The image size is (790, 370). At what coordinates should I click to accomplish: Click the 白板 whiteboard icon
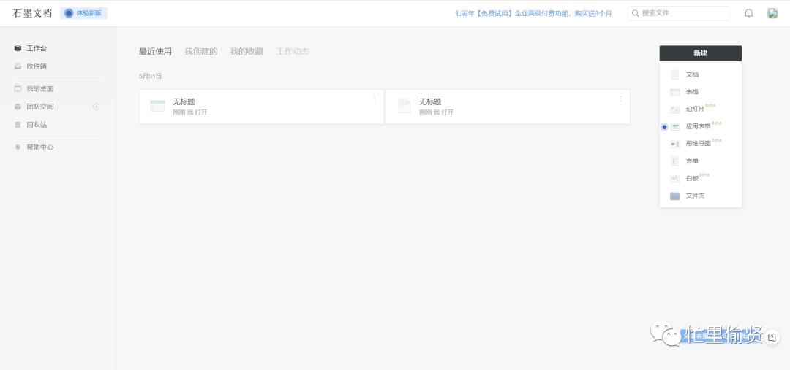674,179
